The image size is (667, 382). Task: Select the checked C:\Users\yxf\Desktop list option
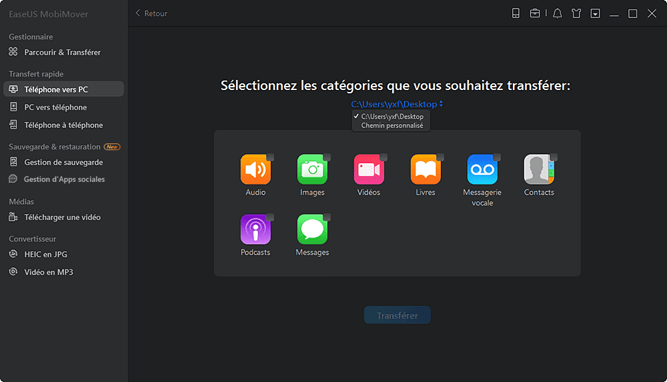pyautogui.click(x=392, y=117)
